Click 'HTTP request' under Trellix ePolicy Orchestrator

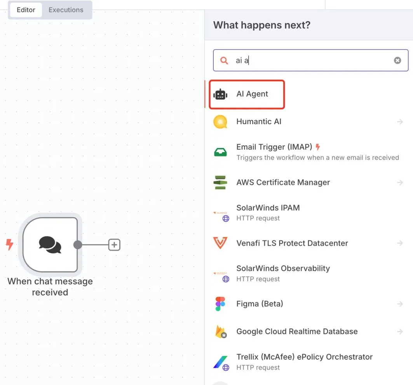(258, 368)
